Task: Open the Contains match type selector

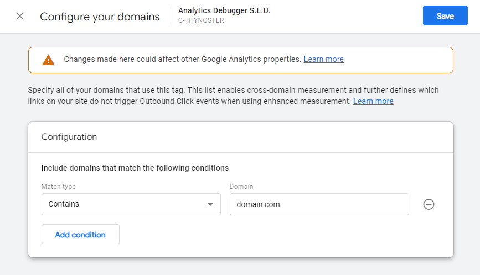Action: tap(131, 204)
